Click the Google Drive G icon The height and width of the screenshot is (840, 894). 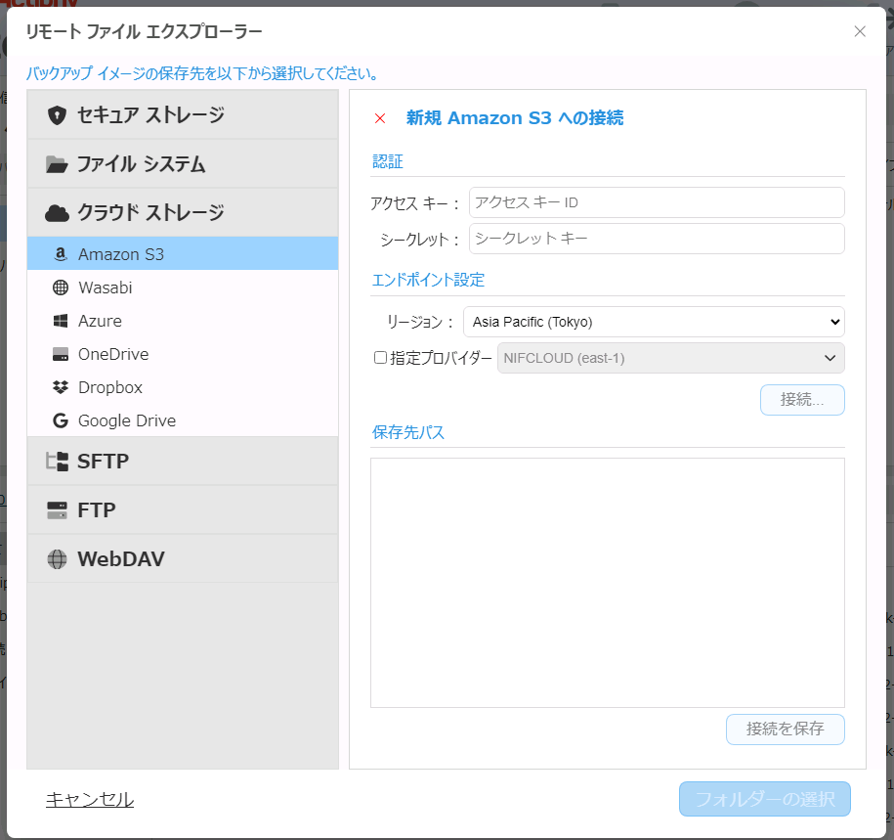[x=60, y=420]
